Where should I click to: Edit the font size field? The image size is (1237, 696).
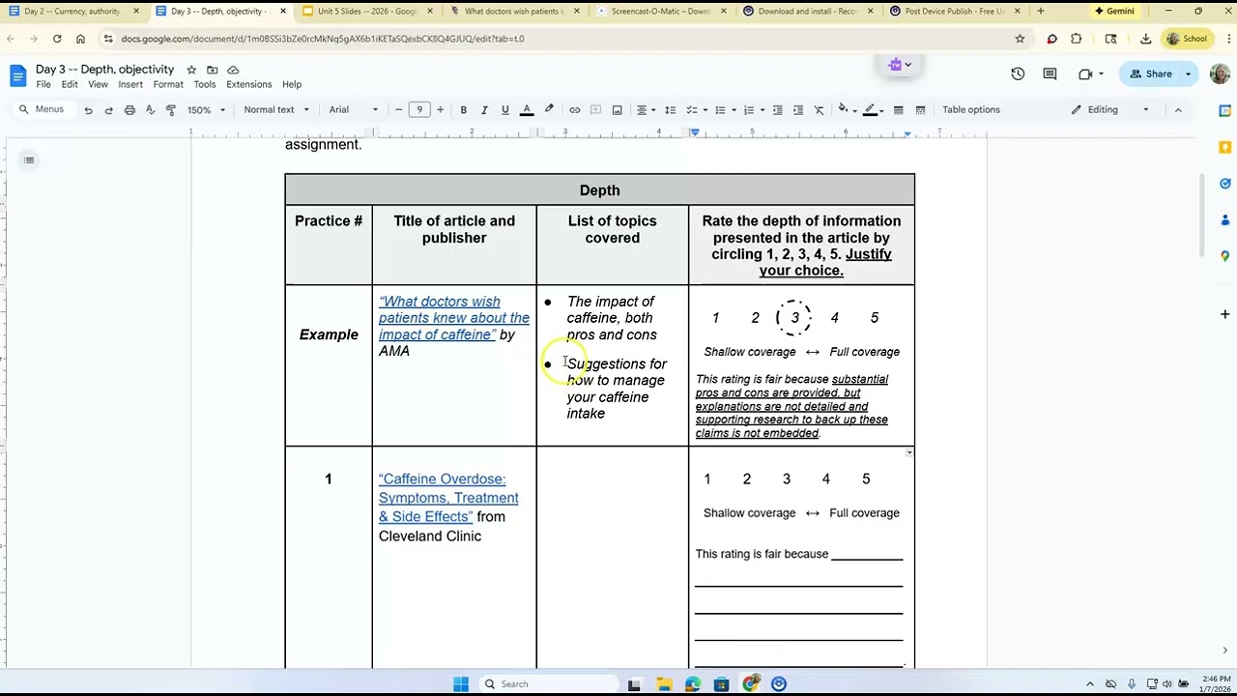pyautogui.click(x=419, y=110)
